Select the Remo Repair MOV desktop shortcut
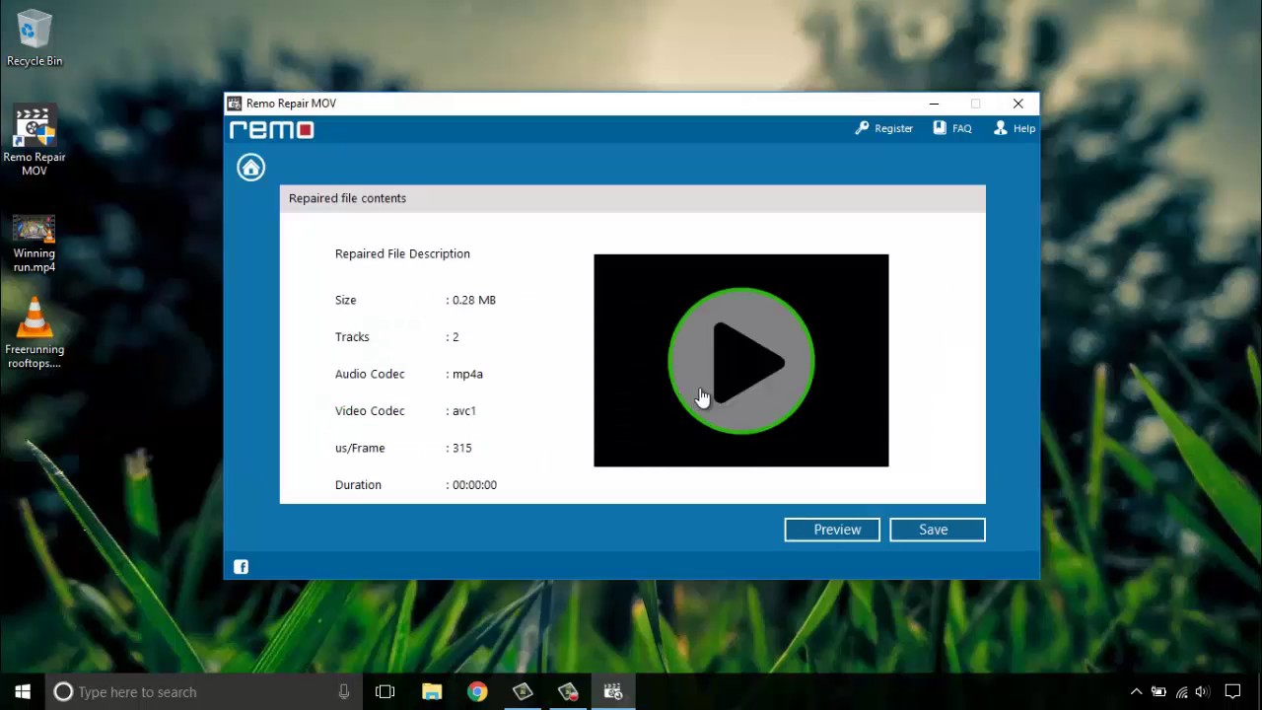 [x=34, y=142]
